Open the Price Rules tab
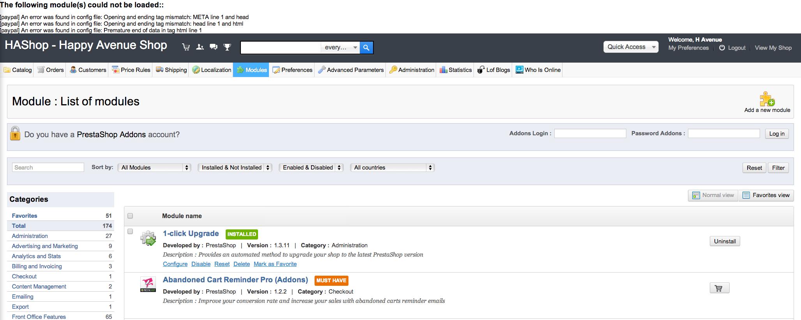 click(131, 70)
